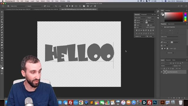Click the Opacity field in Layers panel

click(x=179, y=66)
